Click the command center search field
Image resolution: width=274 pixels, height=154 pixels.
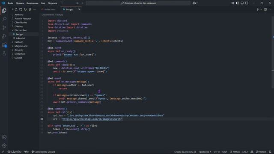pyautogui.click(x=138, y=3)
